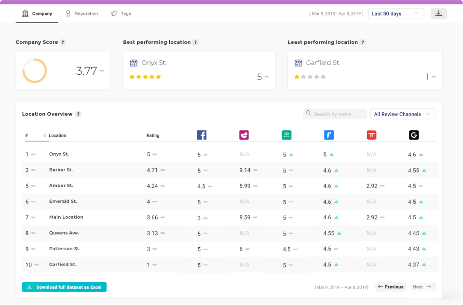Click the Previous pagination button
463x305 pixels.
pos(391,287)
